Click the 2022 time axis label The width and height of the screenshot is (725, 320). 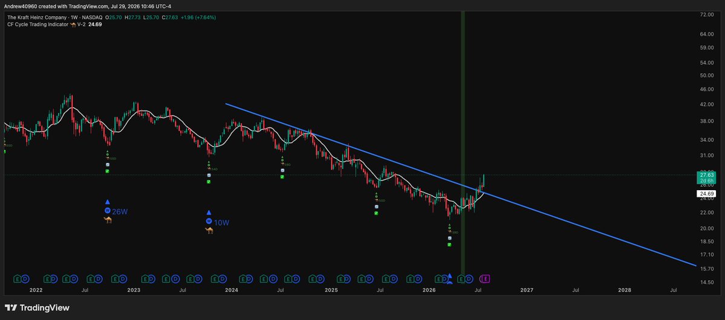36,290
